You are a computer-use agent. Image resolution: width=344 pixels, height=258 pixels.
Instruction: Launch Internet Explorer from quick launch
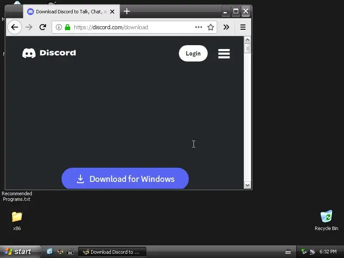[x=50, y=252]
